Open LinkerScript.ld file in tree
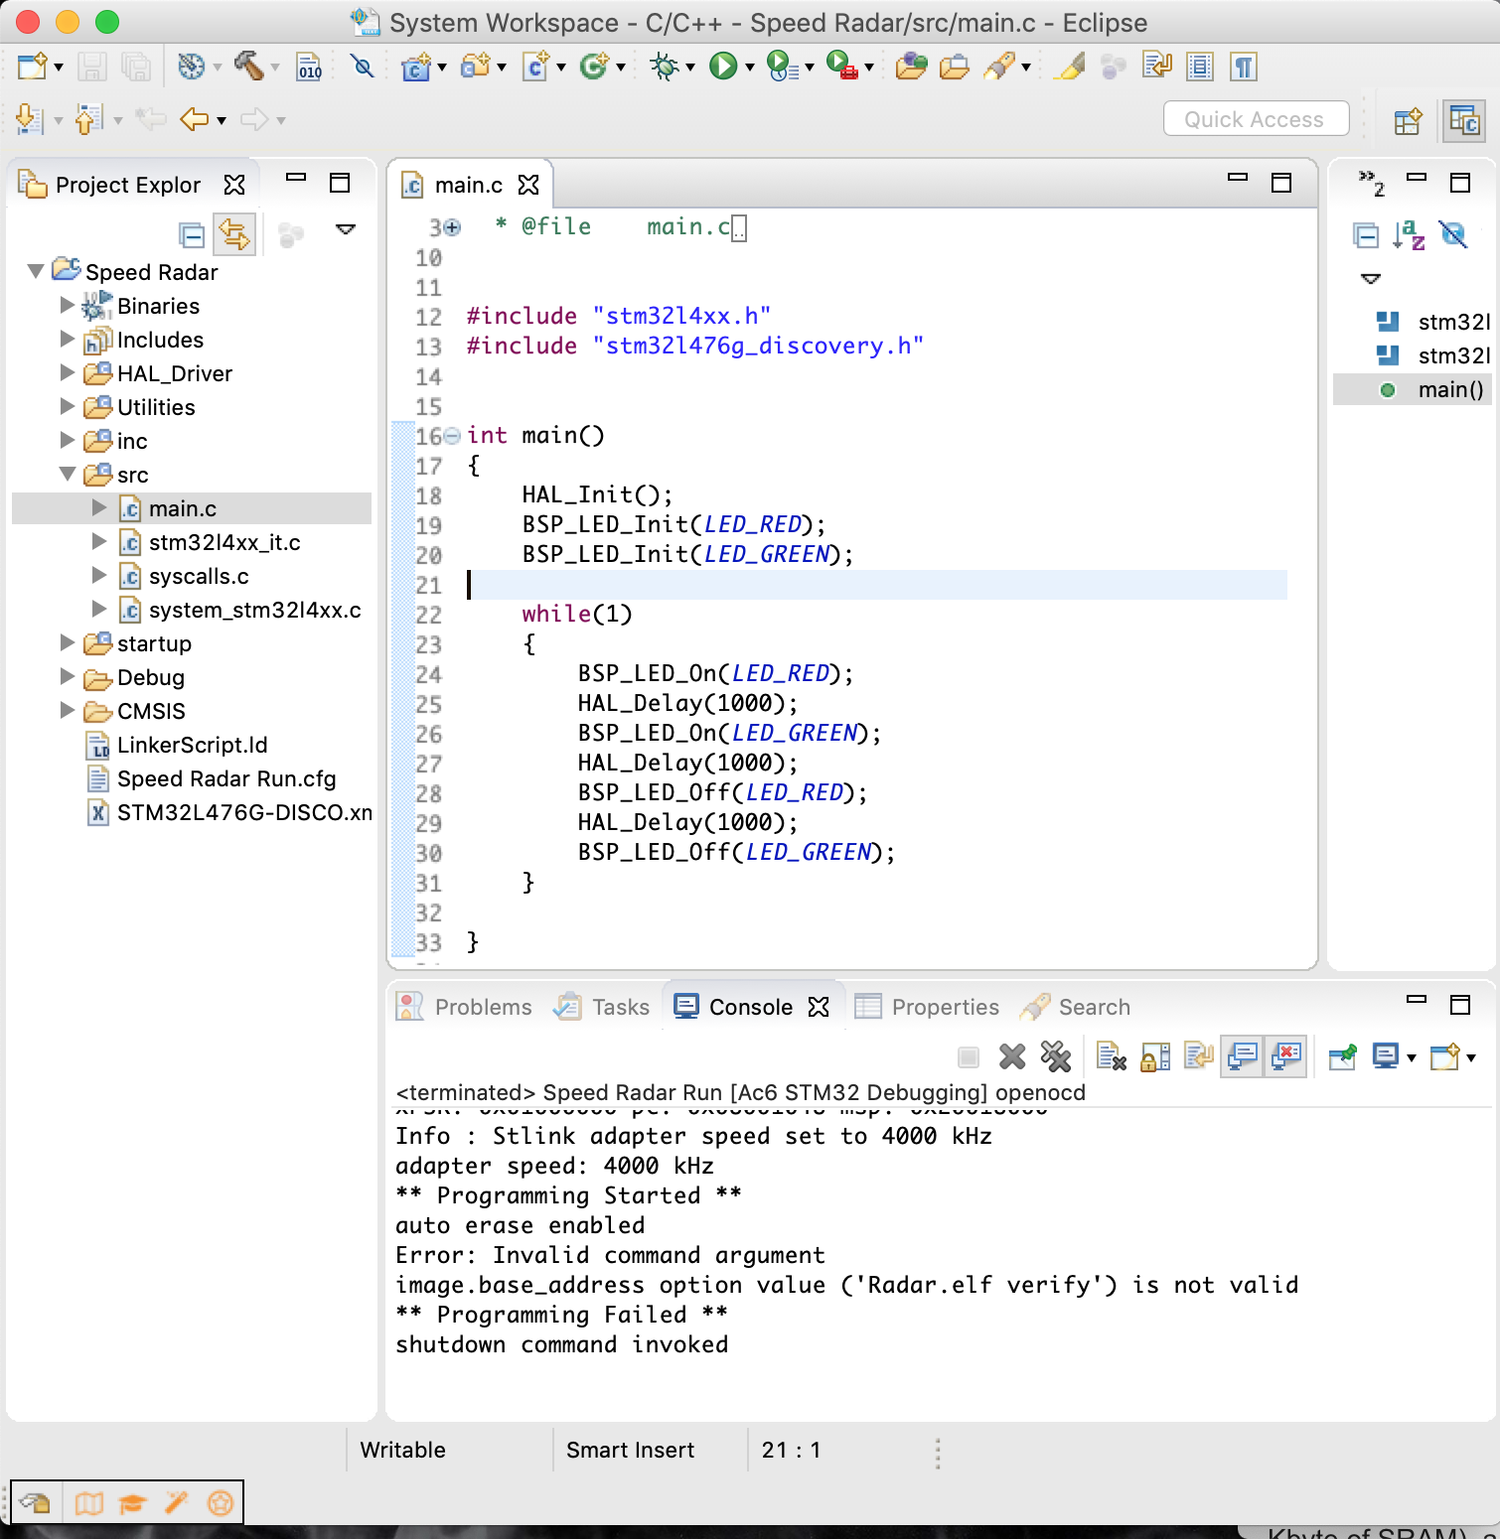The image size is (1500, 1539). (x=192, y=745)
